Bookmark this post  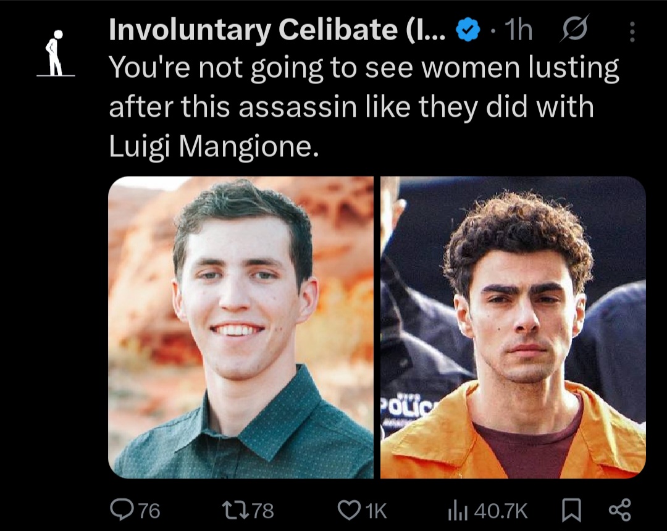click(571, 510)
